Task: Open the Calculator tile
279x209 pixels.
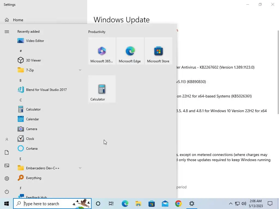Action: point(102,89)
